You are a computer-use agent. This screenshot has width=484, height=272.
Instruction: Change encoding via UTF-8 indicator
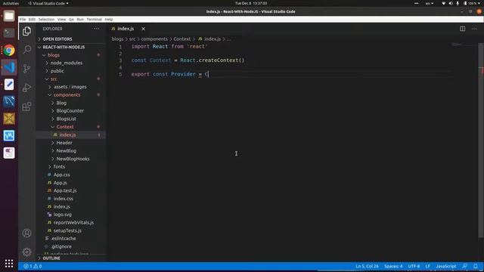pos(414,266)
